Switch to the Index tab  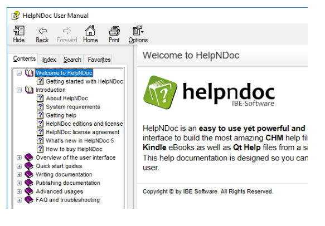pyautogui.click(x=49, y=60)
